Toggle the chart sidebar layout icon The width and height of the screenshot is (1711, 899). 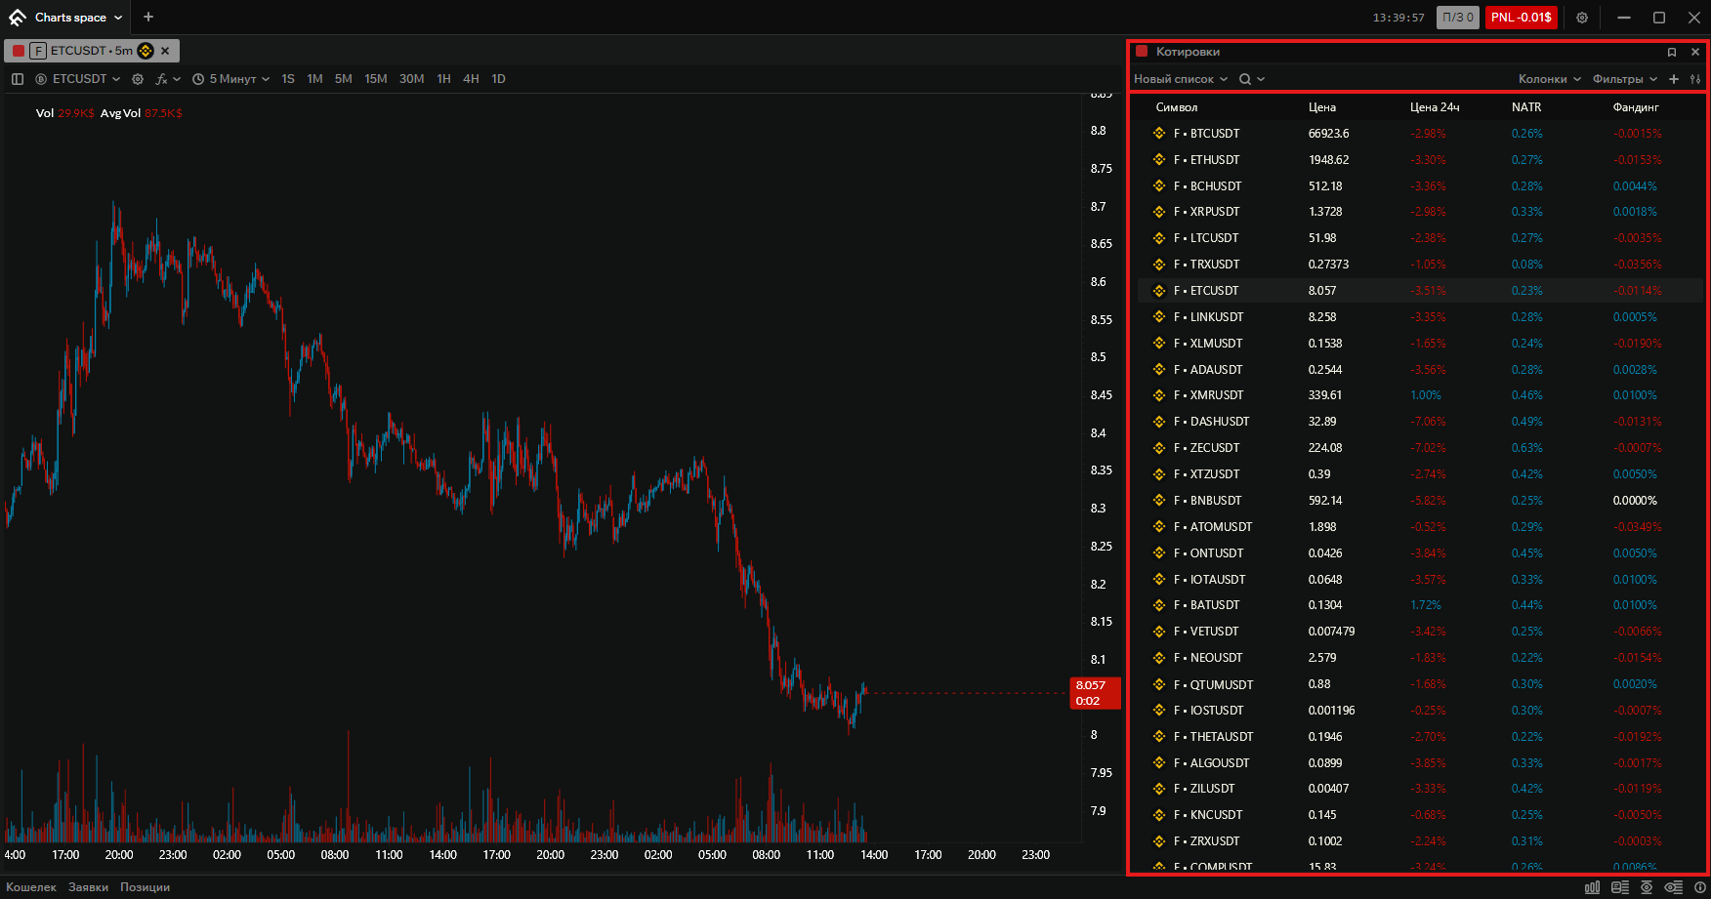[x=18, y=79]
